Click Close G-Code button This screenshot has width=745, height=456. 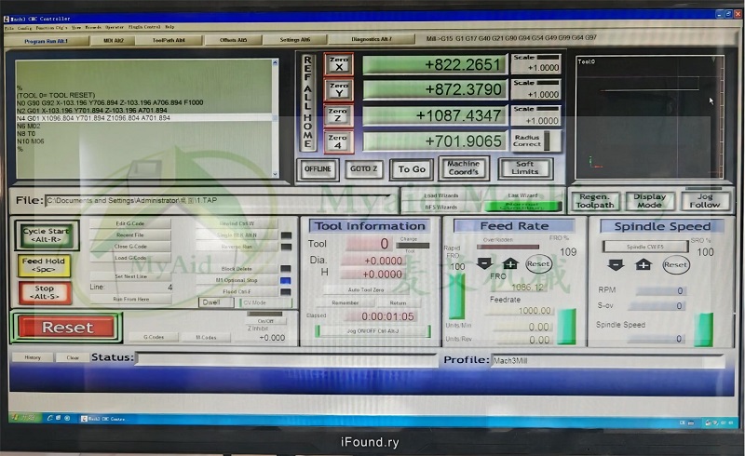tap(130, 247)
